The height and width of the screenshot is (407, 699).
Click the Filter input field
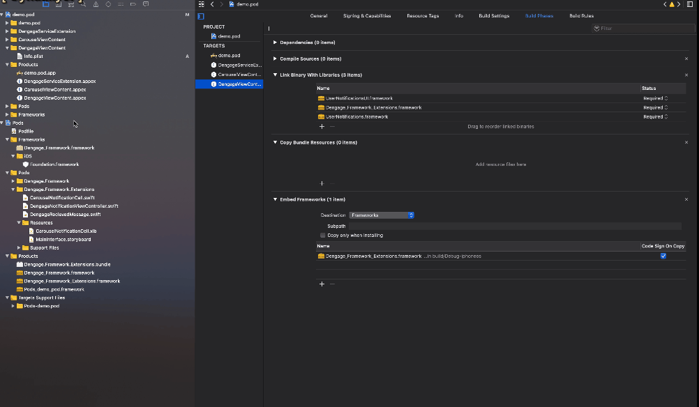point(643,29)
